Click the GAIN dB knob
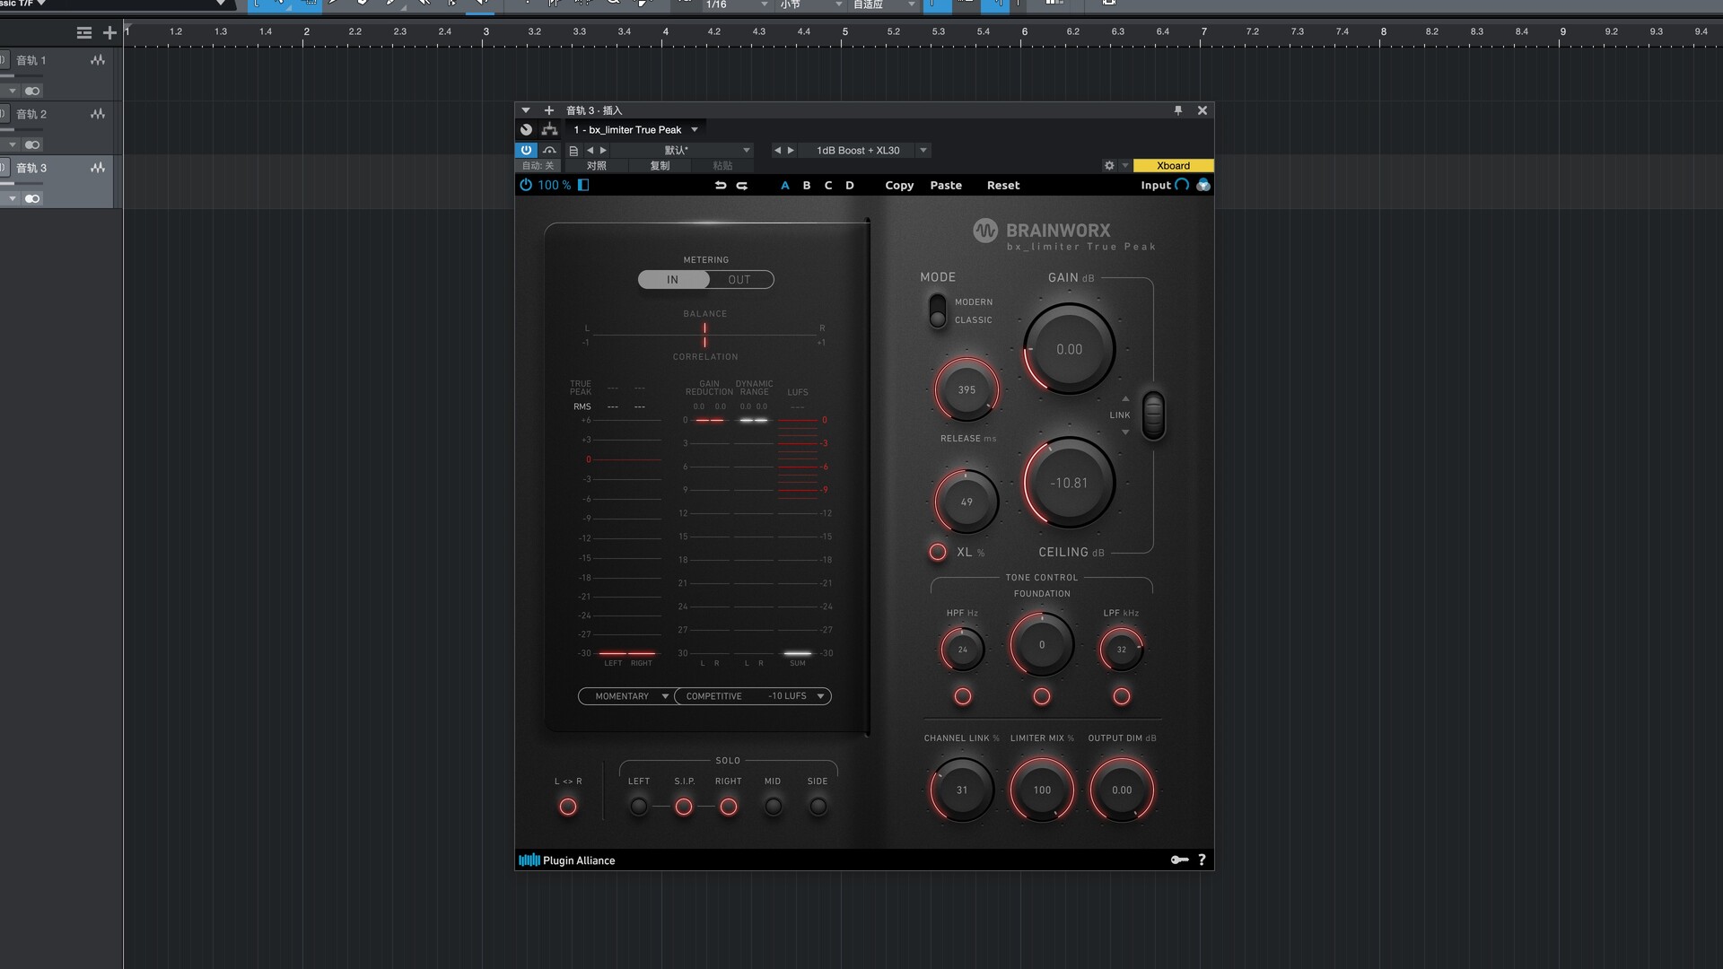The height and width of the screenshot is (969, 1723). click(1069, 349)
